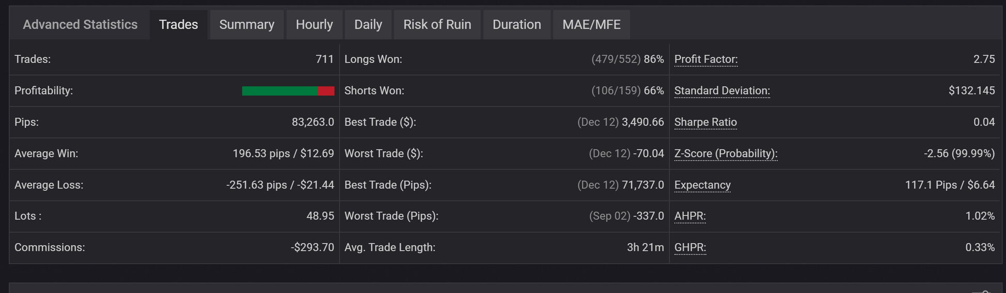Click the Advanced Statistics heading tab
Screen dimensions: 1006x293
point(80,25)
